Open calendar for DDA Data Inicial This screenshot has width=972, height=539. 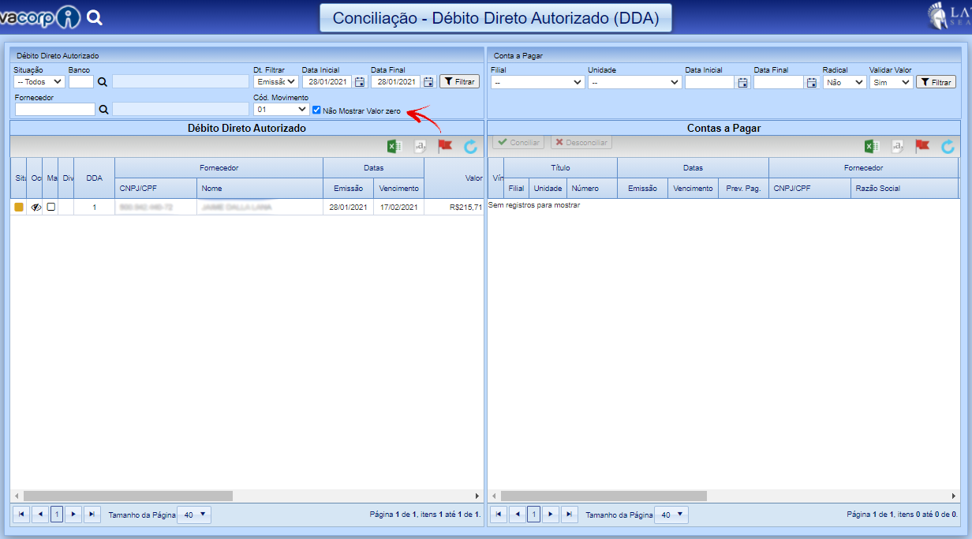point(360,81)
